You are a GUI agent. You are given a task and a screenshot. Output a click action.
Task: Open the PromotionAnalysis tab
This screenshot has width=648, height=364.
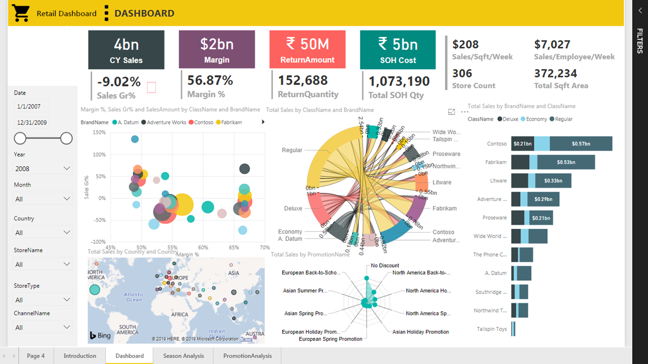point(247,356)
